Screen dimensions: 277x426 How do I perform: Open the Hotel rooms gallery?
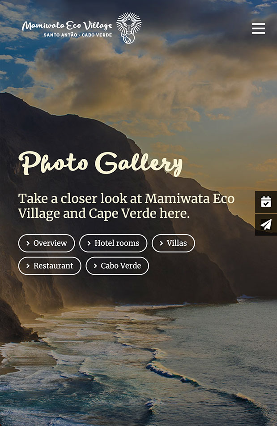[113, 243]
